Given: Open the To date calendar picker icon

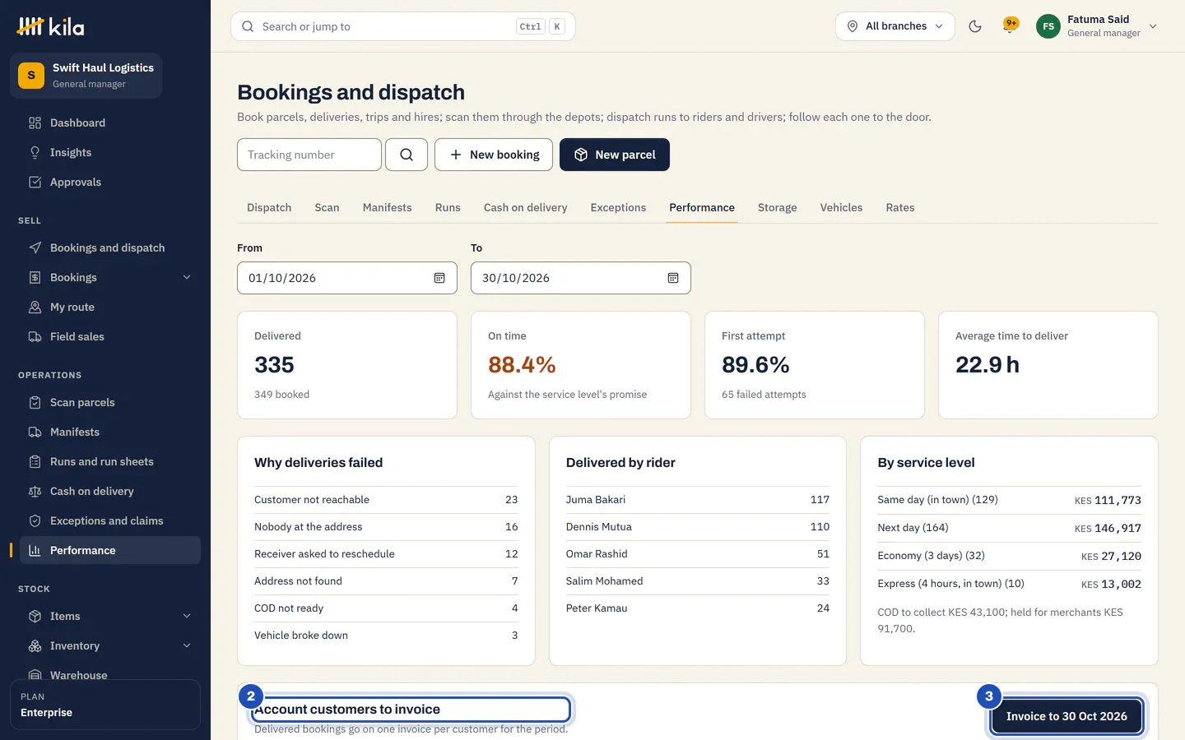Looking at the screenshot, I should [673, 278].
